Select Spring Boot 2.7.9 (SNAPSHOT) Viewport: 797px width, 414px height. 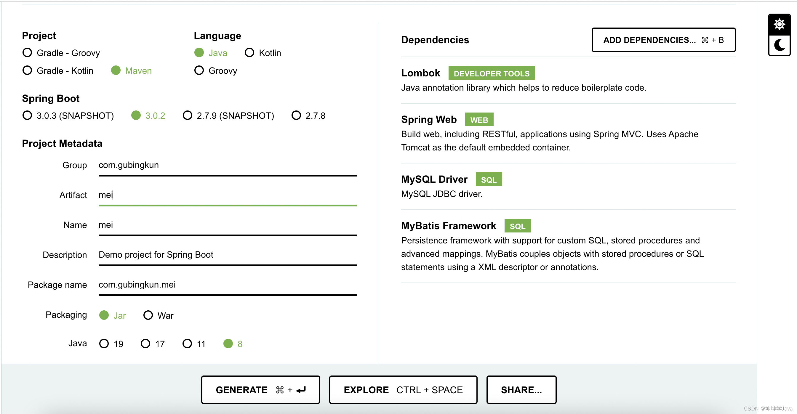pos(228,115)
